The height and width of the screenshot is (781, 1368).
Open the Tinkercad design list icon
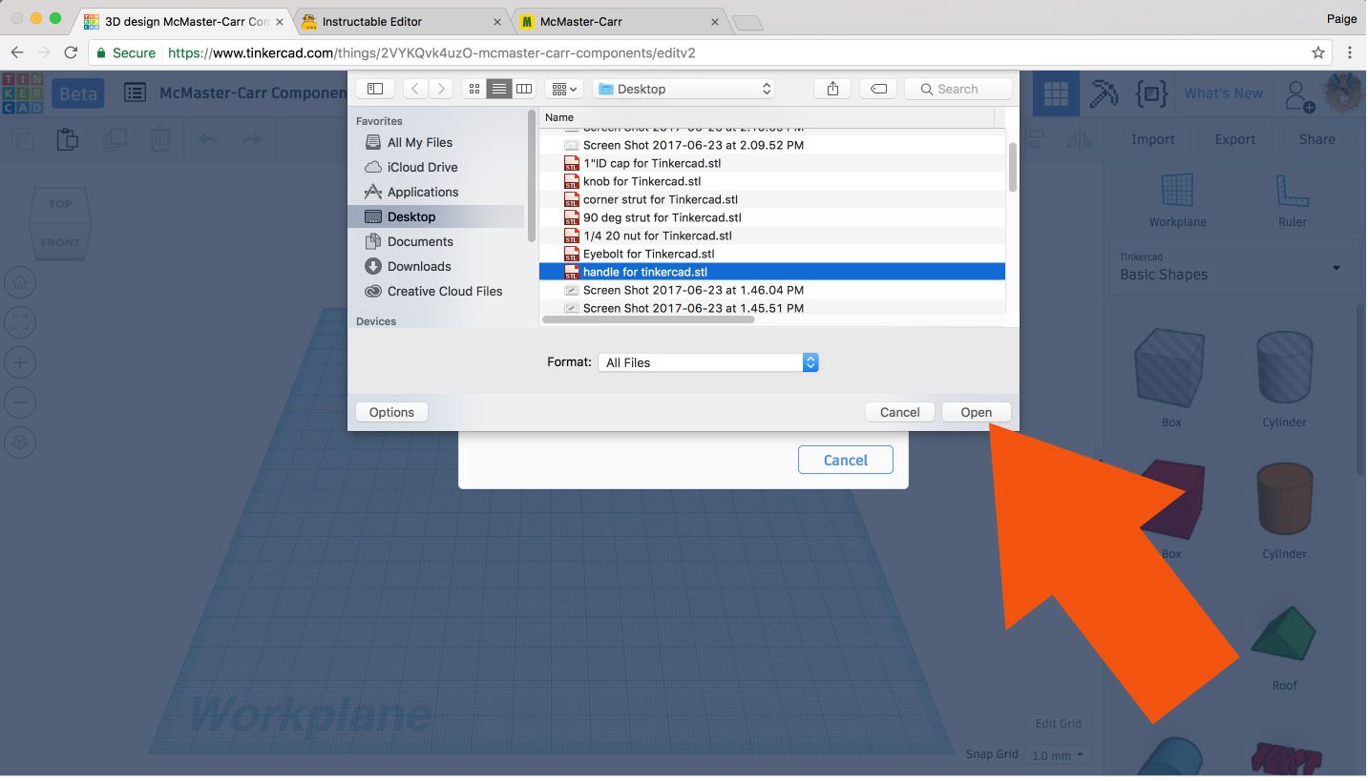(136, 93)
